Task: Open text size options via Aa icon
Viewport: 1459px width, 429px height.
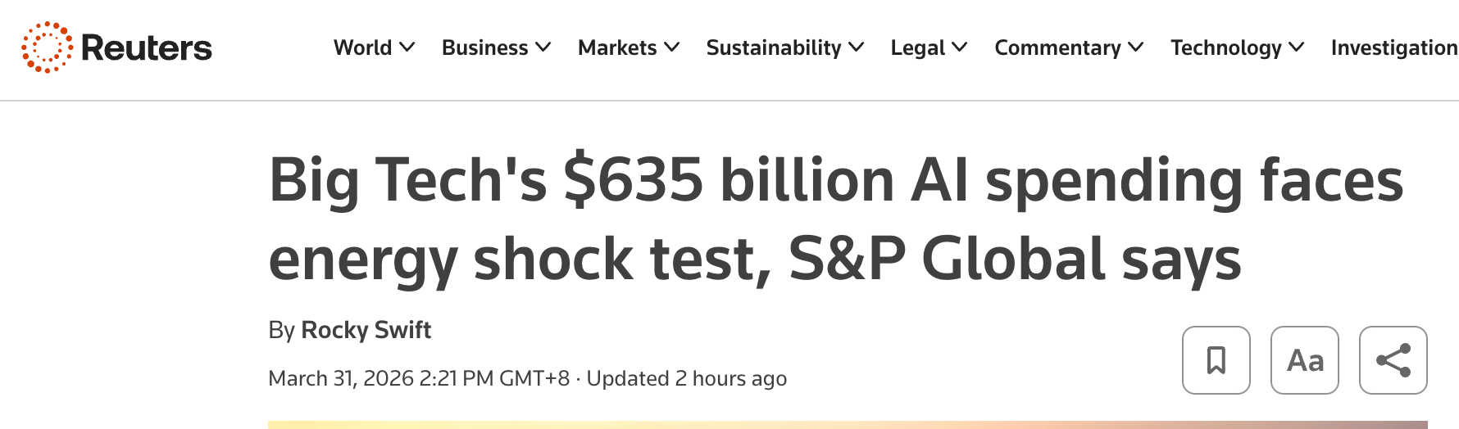Action: pos(1304,360)
